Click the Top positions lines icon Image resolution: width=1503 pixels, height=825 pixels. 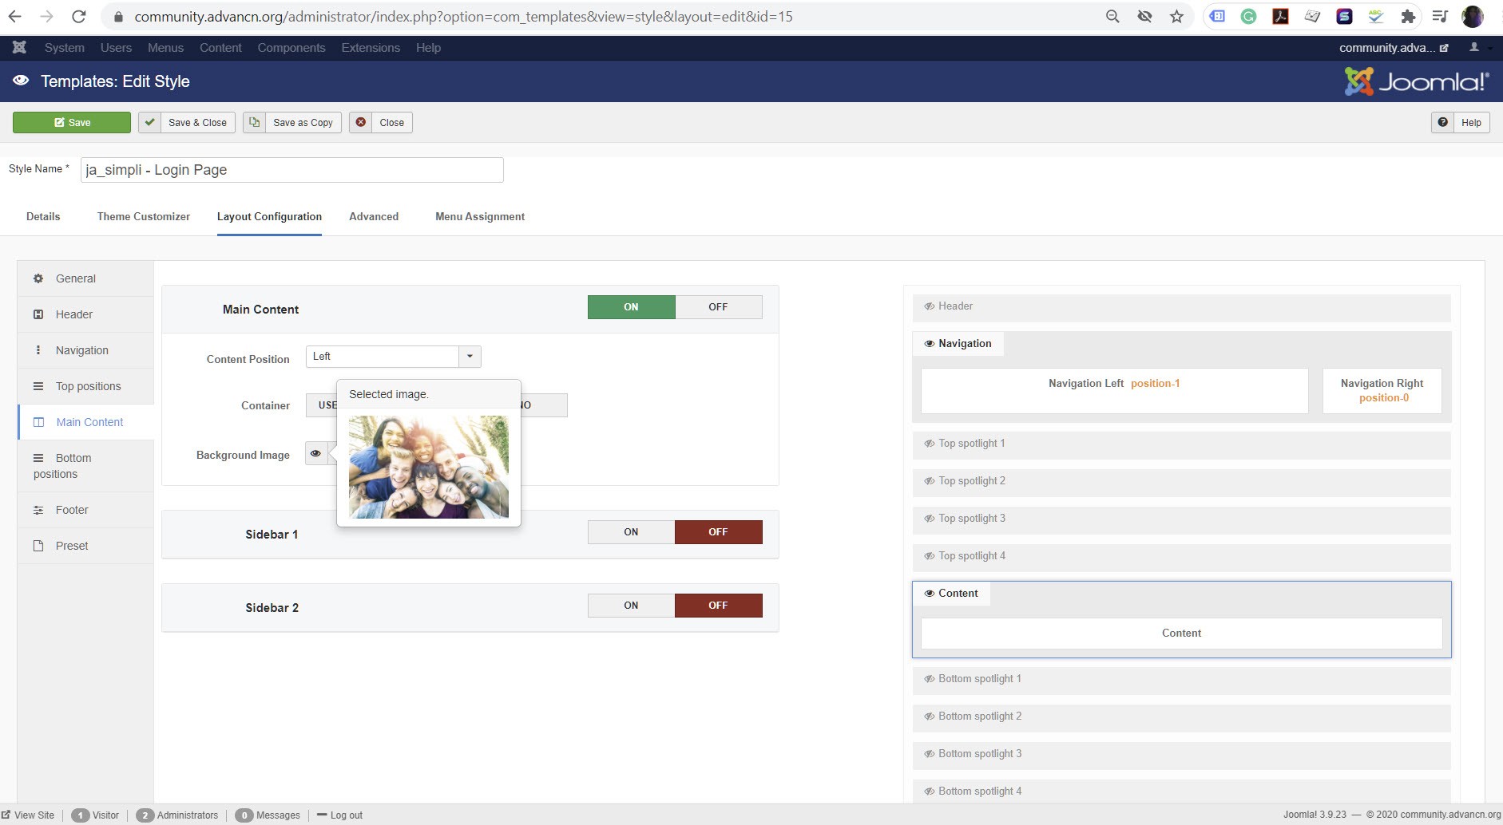pos(38,386)
